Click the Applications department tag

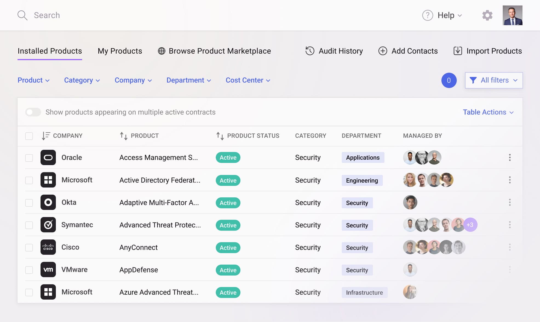[363, 157]
